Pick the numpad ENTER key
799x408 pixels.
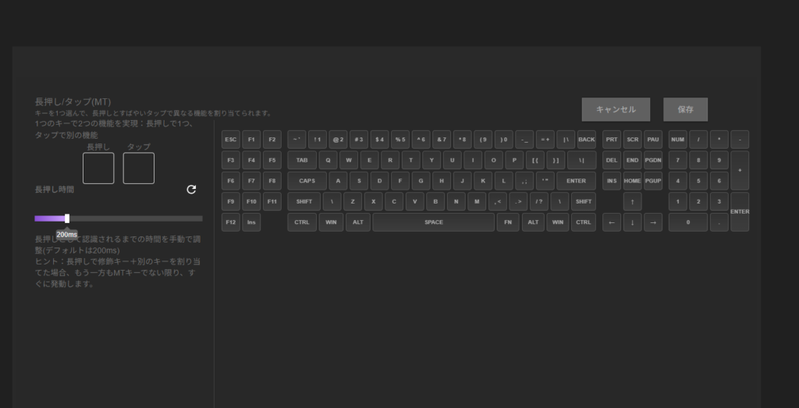coord(739,211)
